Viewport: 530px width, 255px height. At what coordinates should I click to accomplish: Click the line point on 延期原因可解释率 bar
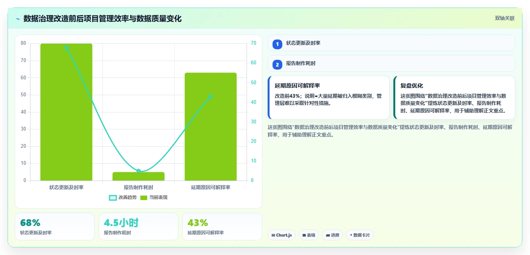[210, 97]
